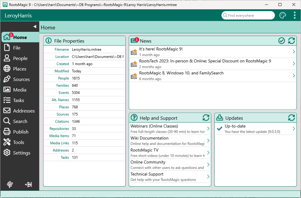The width and height of the screenshot is (301, 198).
Task: Collapse the sidebar with the triangle arrow
Action: tap(35, 26)
